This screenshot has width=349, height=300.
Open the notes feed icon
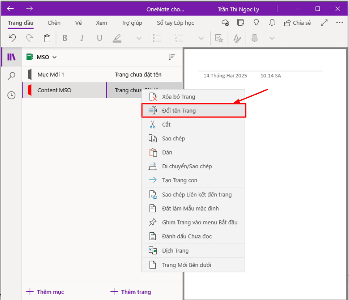(x=241, y=22)
